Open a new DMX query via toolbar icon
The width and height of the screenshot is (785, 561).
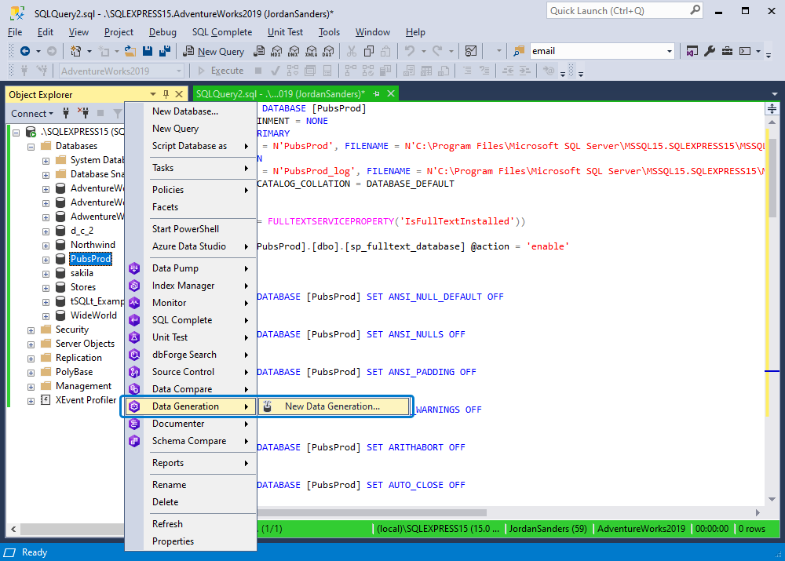[x=294, y=51]
